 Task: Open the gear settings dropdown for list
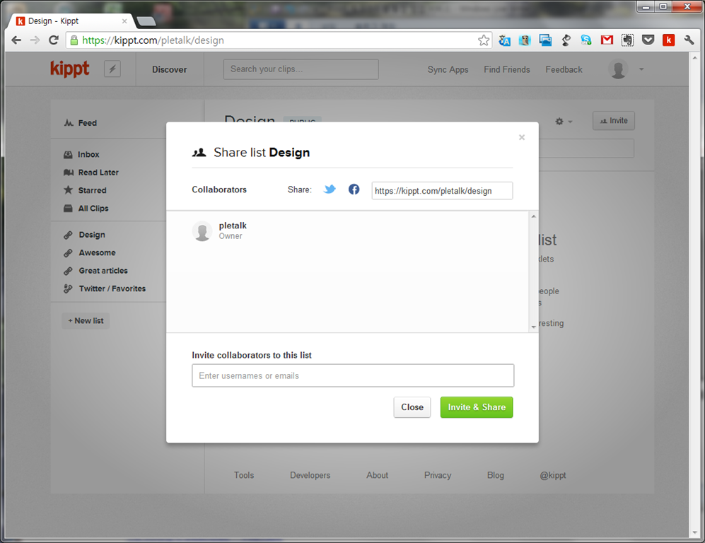[564, 122]
